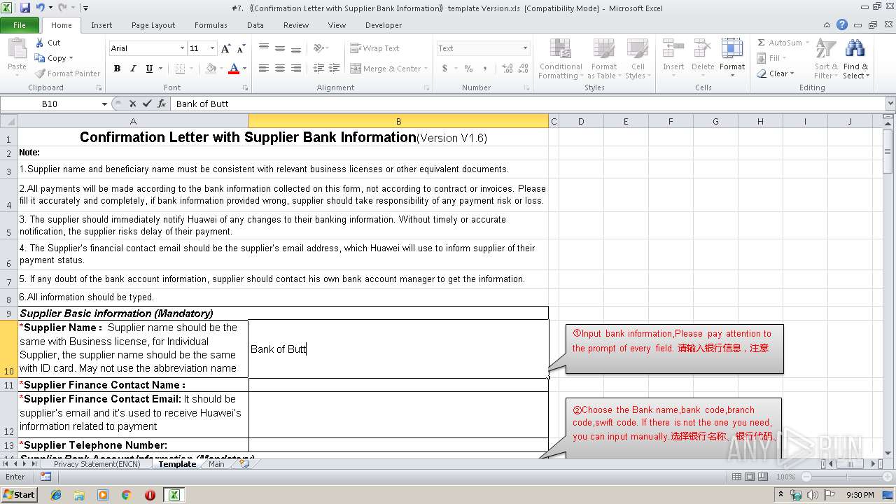
Task: Click the Increase Decimal icon
Action: click(x=507, y=69)
